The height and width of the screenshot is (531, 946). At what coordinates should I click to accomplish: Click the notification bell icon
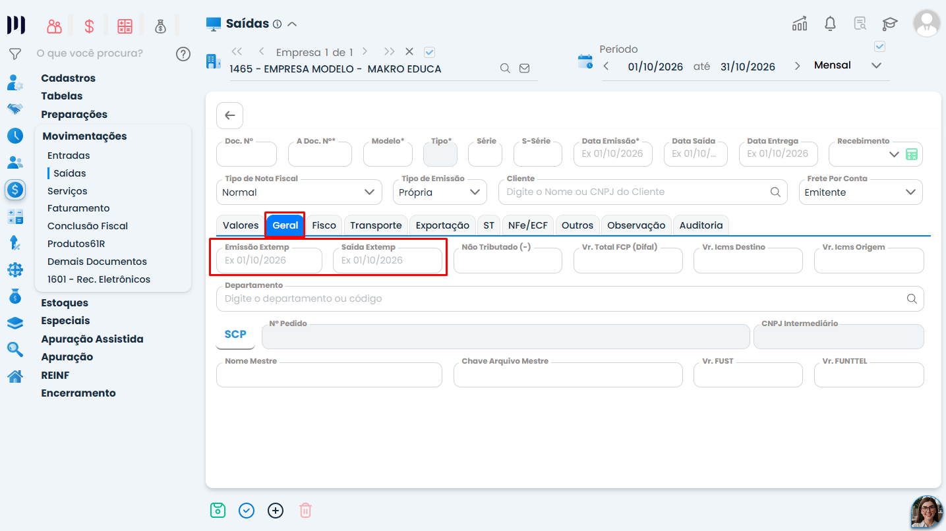(x=831, y=24)
